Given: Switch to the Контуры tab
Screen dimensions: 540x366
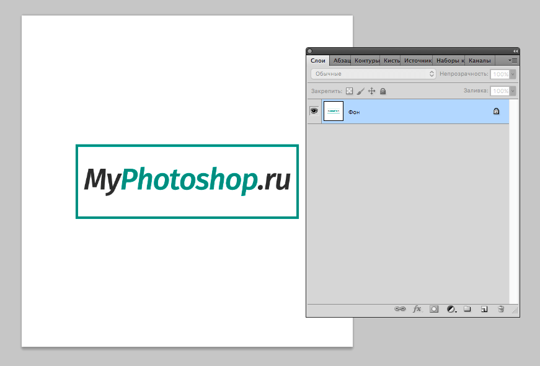Looking at the screenshot, I should (366, 61).
